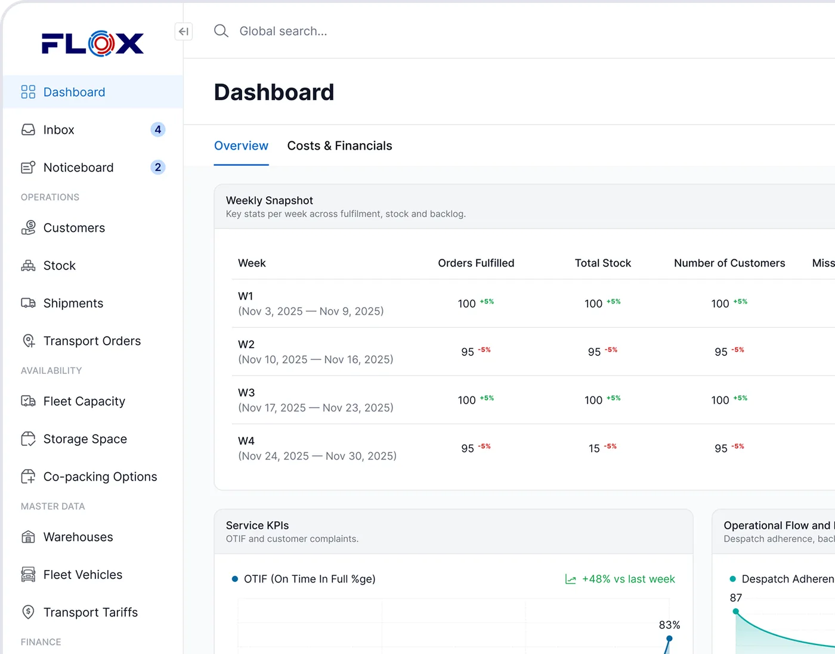The height and width of the screenshot is (654, 835).
Task: Click the "(Nov 17, 2025 — Nov 23, 2025)" date range
Action: point(316,408)
